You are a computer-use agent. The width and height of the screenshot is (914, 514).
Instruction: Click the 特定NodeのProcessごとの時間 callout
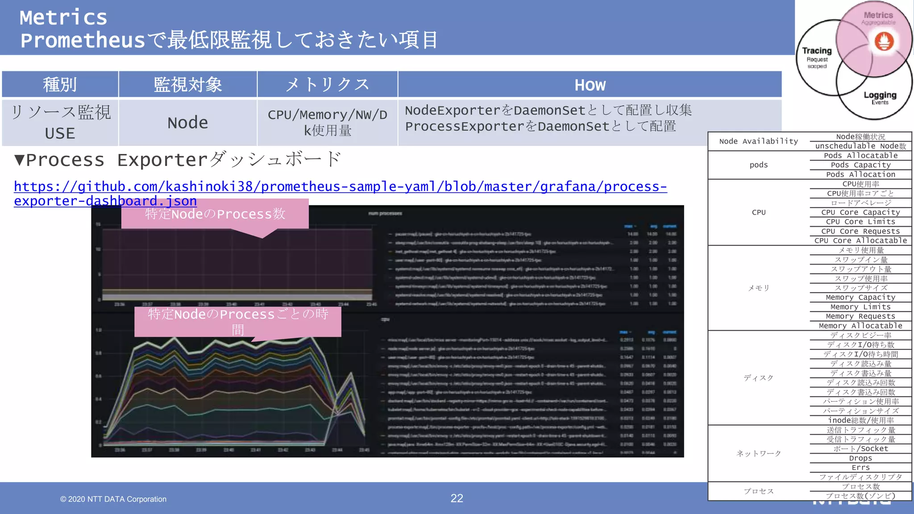pos(238,321)
